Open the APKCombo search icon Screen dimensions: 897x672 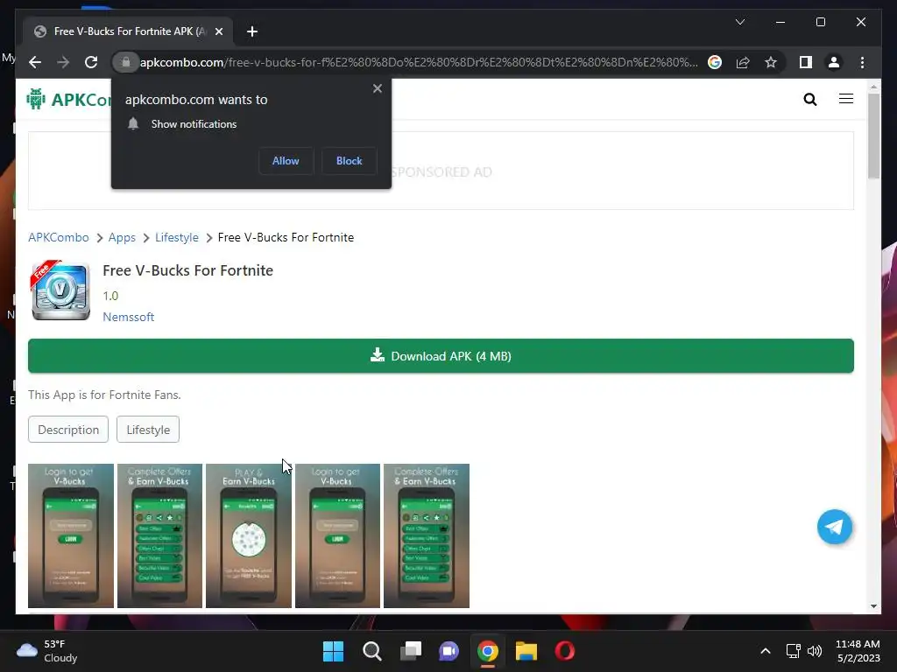point(810,100)
